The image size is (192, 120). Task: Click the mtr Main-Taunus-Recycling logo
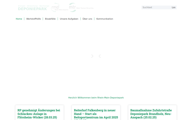click(81, 7)
